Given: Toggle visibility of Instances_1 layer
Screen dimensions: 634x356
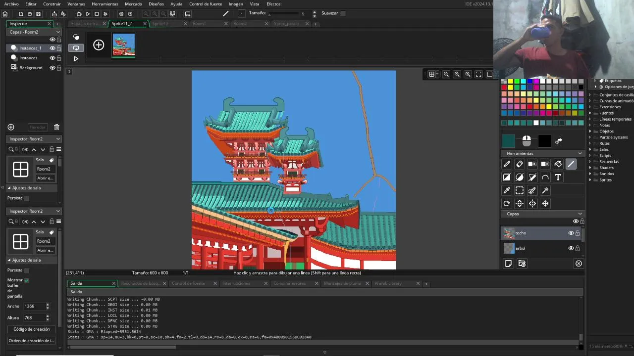Looking at the screenshot, I should click(x=52, y=48).
